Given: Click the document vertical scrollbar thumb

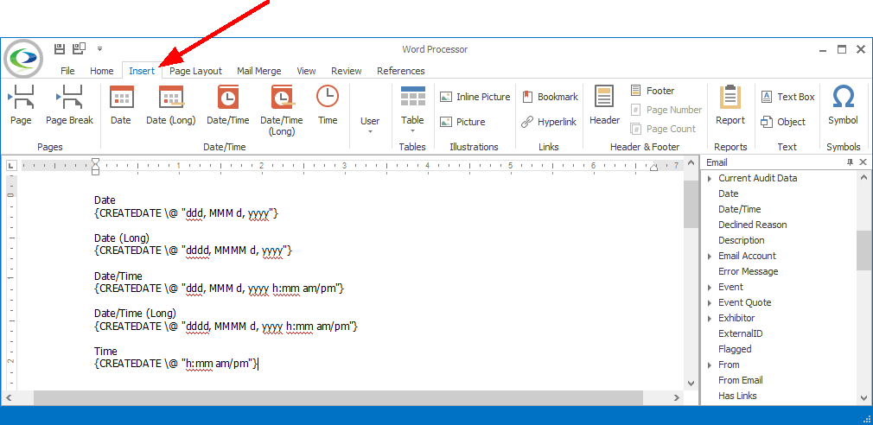Looking at the screenshot, I should [691, 204].
